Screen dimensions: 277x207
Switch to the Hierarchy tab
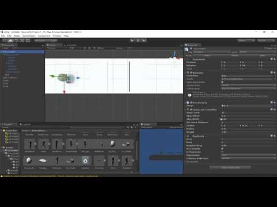pyautogui.click(x=9, y=45)
